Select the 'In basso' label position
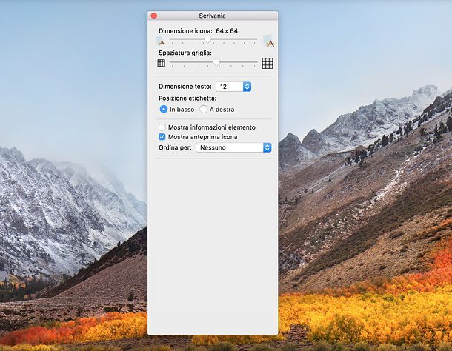Image resolution: width=452 pixels, height=351 pixels. [x=164, y=110]
